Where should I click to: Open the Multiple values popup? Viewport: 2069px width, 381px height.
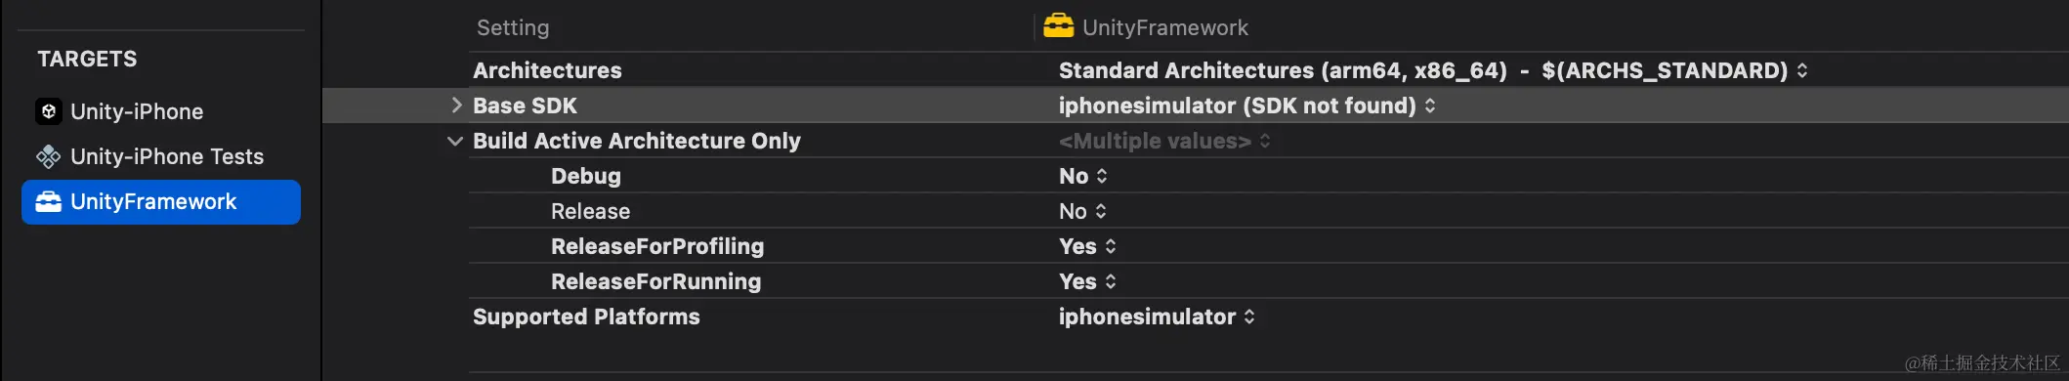tap(1164, 141)
